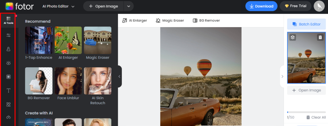Viewport: 328px width, 126px height.
Task: Delete image using the thumbnail trash icon
Action: tap(320, 37)
